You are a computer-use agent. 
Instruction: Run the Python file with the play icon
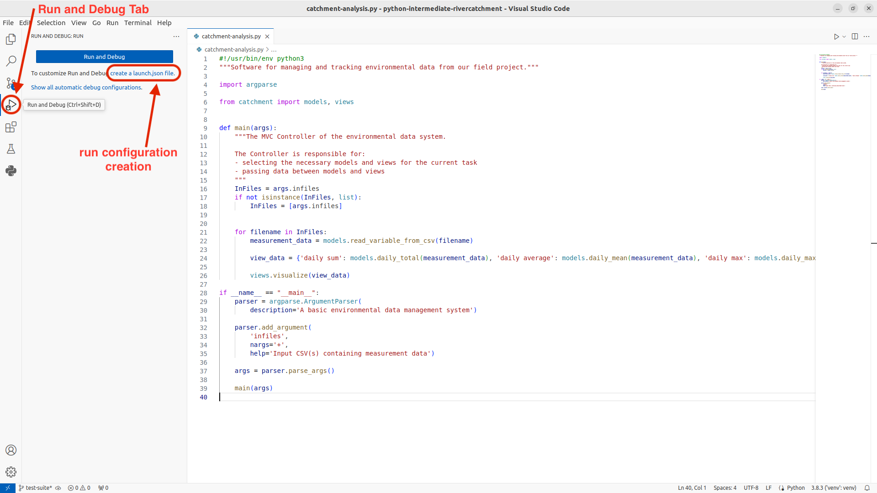(836, 37)
